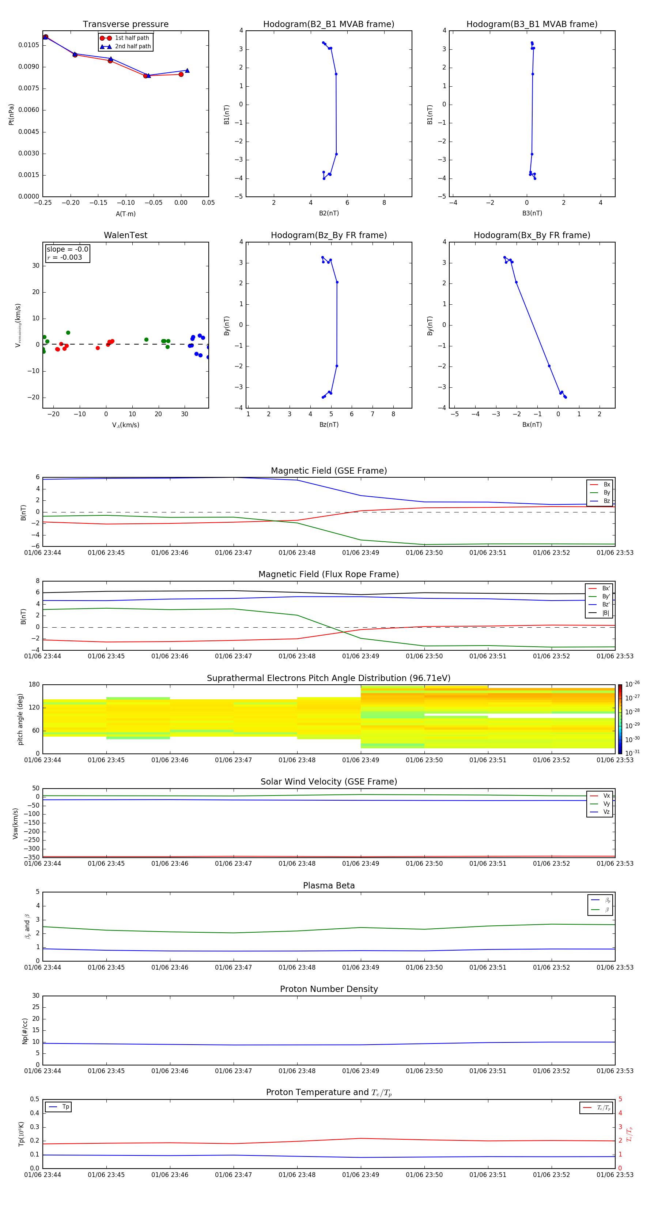The height and width of the screenshot is (1207, 658).
Task: Select "Bz'" in Flux Rope legend
Action: 600,605
